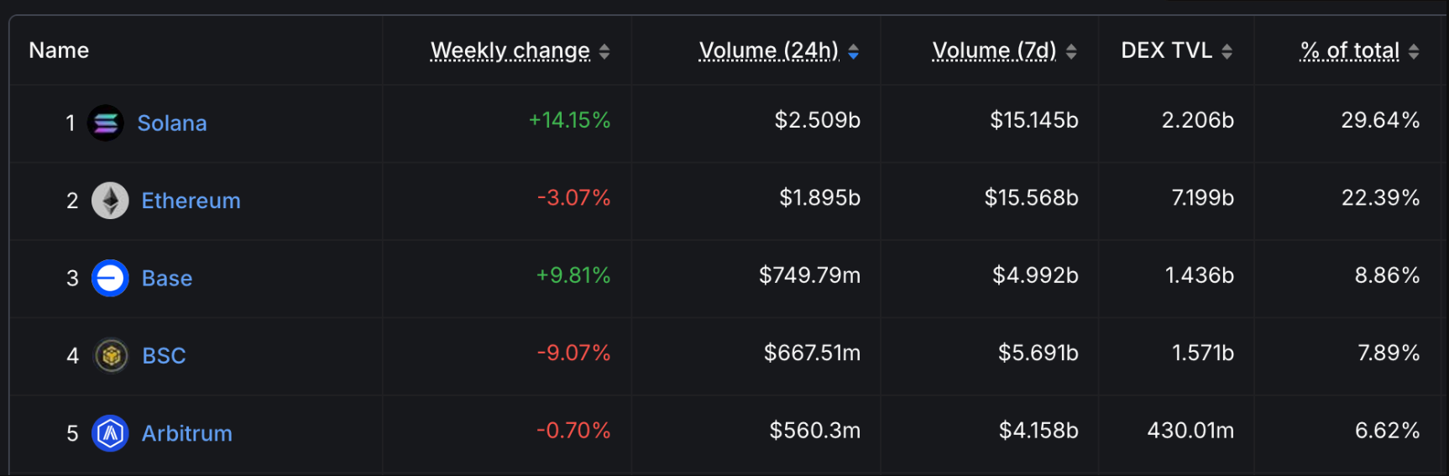This screenshot has height=476, width=1449.
Task: Click the Base chain logo icon
Action: pyautogui.click(x=110, y=278)
